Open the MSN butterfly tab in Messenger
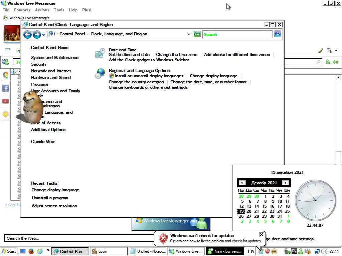Screen dimensions: 342x256 [x=5, y=75]
